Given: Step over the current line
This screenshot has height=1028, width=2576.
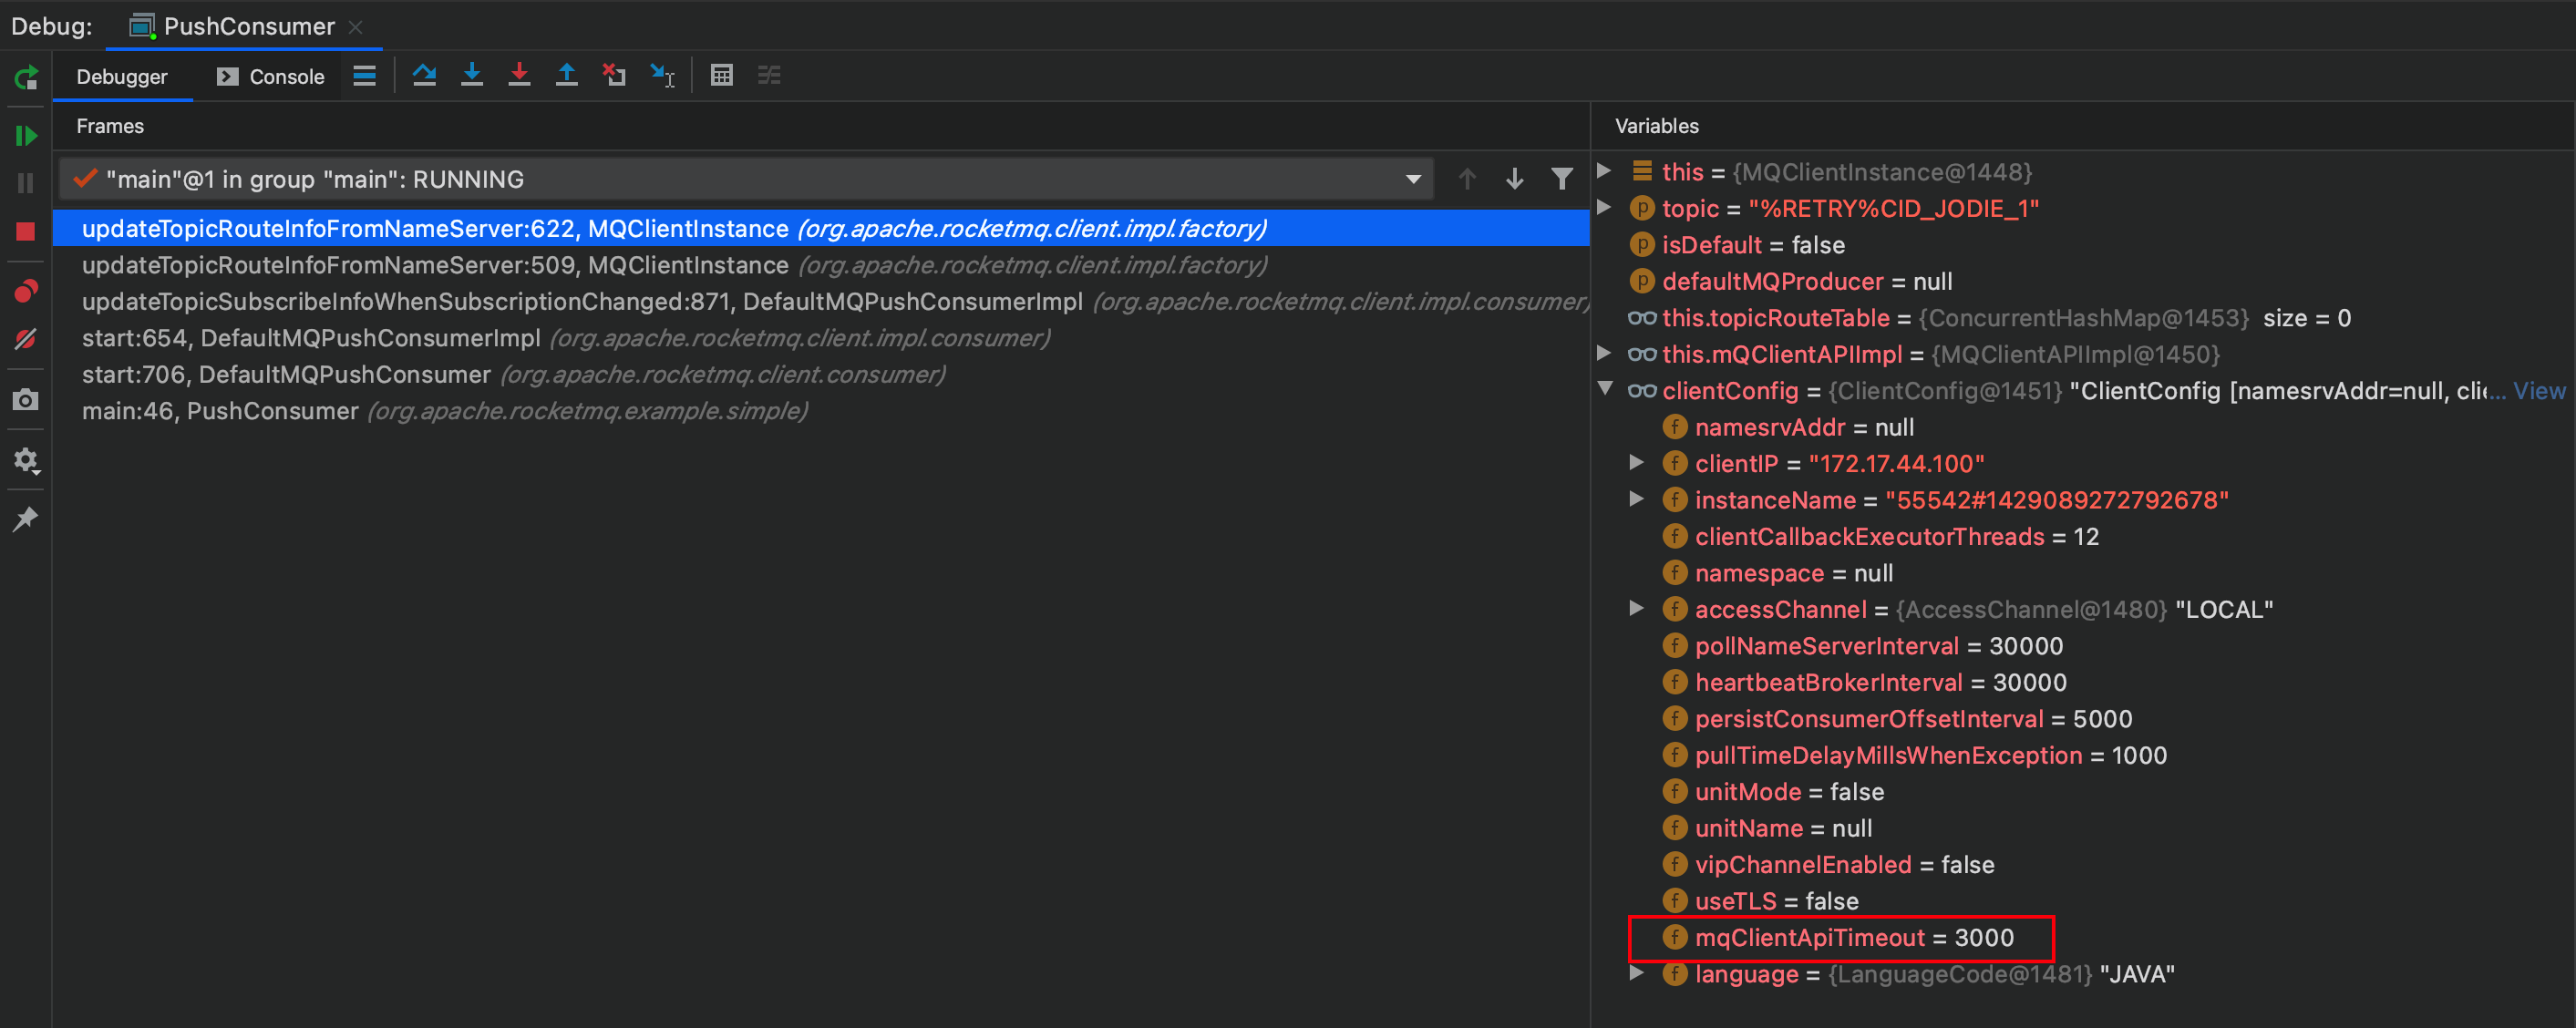Looking at the screenshot, I should 424,75.
